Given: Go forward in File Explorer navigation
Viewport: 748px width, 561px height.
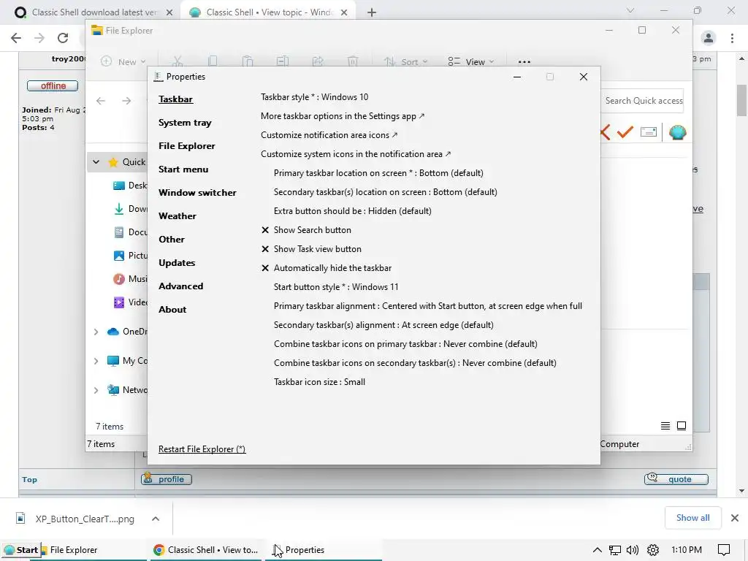Looking at the screenshot, I should [x=126, y=101].
